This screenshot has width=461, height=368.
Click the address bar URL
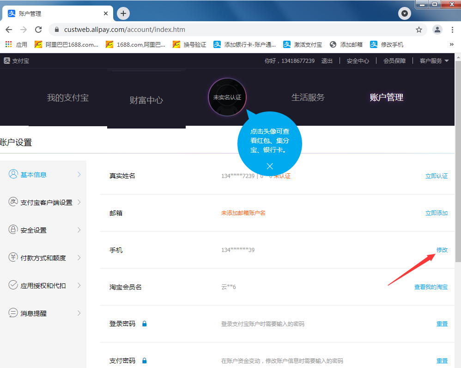(125, 30)
